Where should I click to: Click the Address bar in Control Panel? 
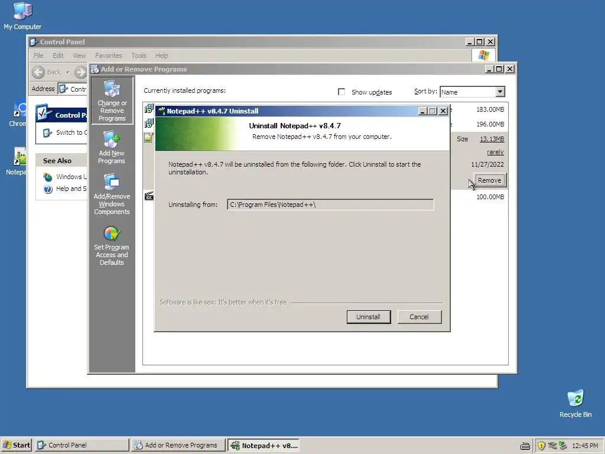tap(73, 89)
